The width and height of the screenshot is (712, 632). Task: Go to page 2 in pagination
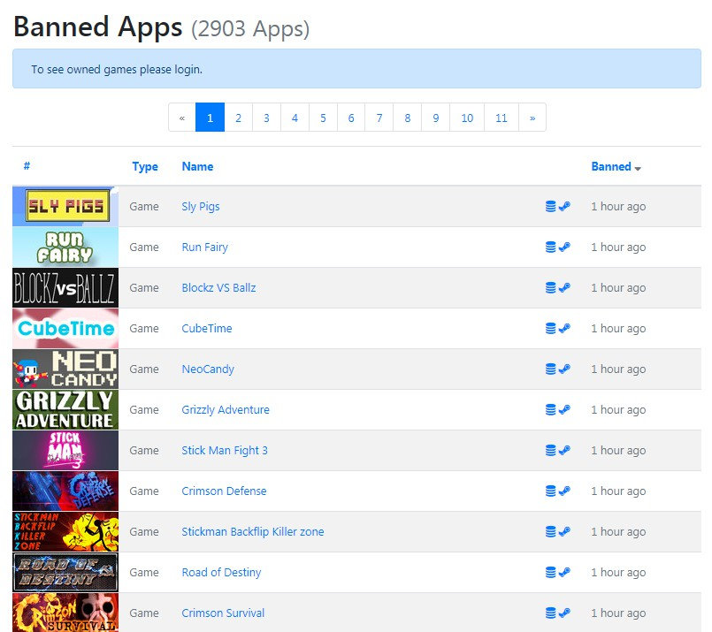tap(238, 118)
